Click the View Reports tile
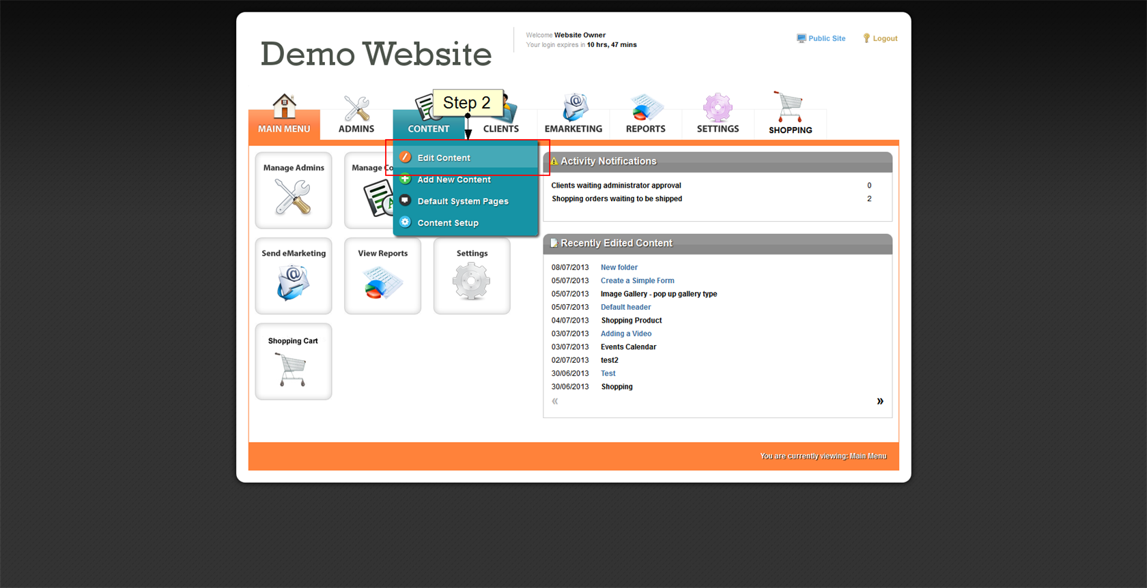The height and width of the screenshot is (588, 1147). pyautogui.click(x=382, y=276)
